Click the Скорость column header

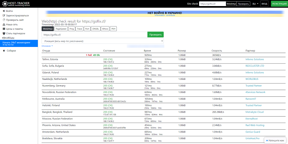(217, 51)
